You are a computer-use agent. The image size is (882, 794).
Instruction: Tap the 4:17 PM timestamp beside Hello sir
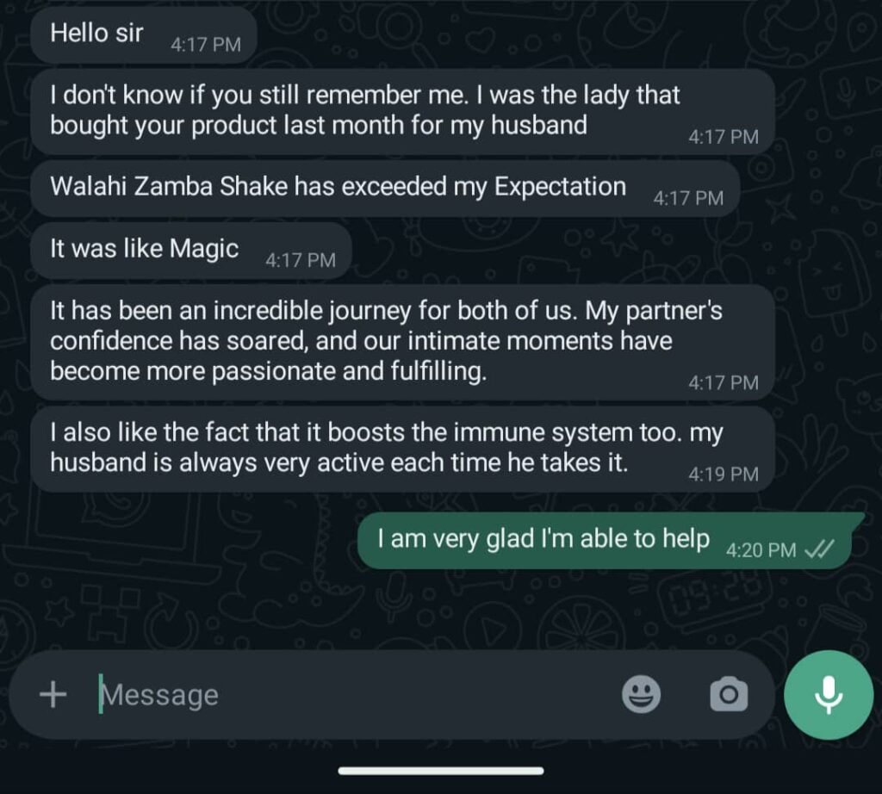point(205,45)
